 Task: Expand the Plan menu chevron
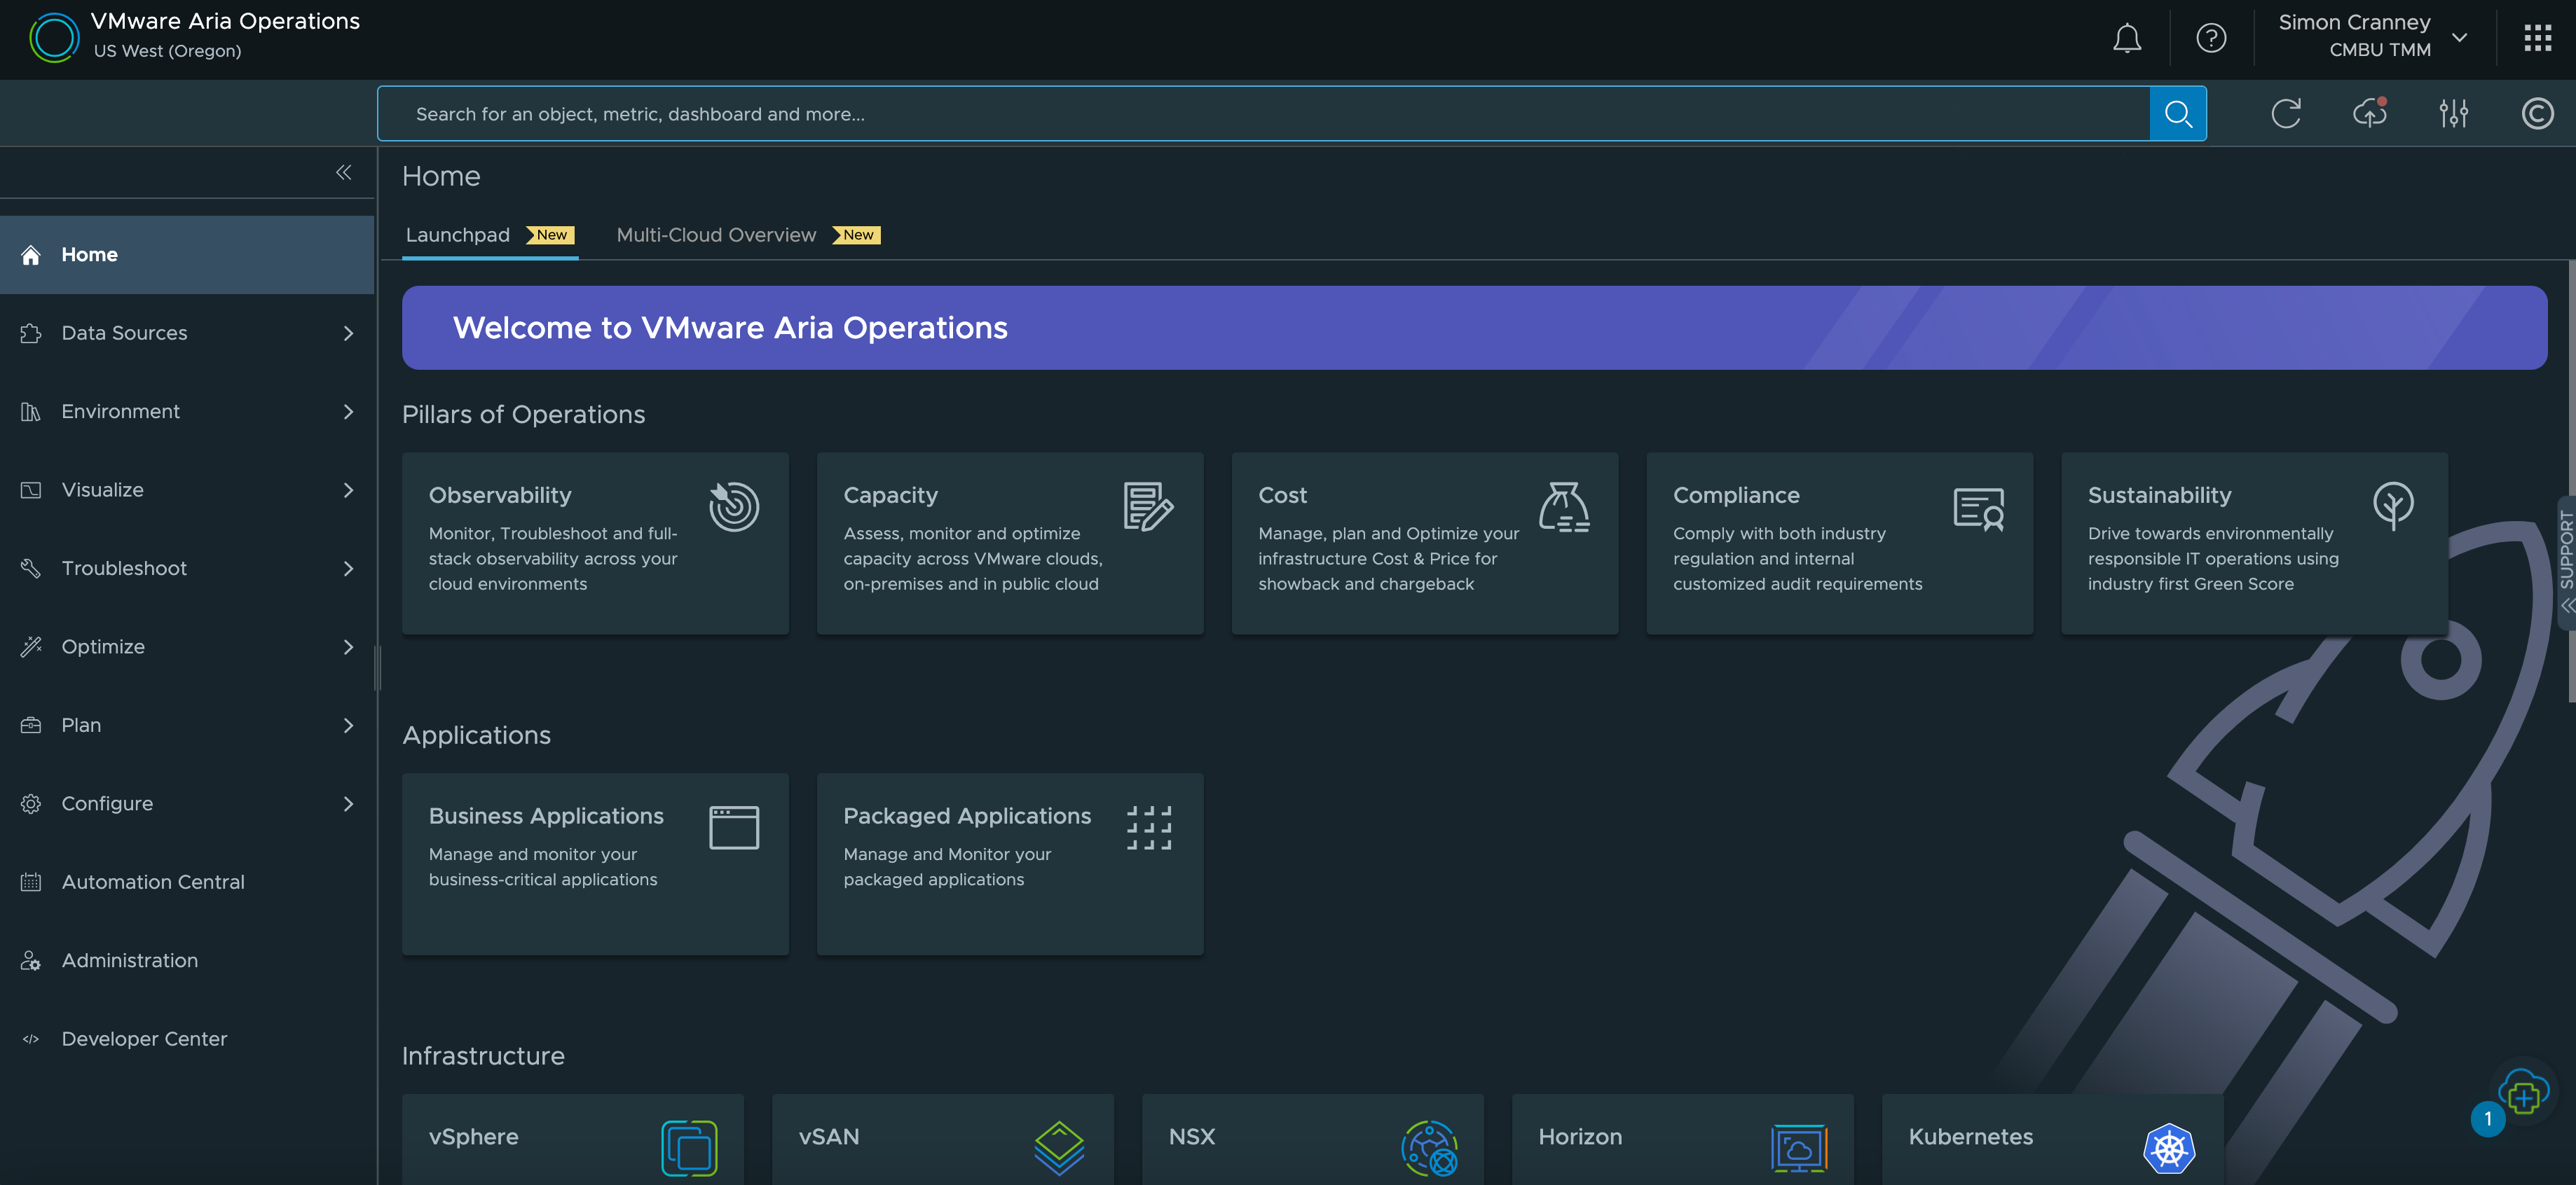tap(348, 726)
